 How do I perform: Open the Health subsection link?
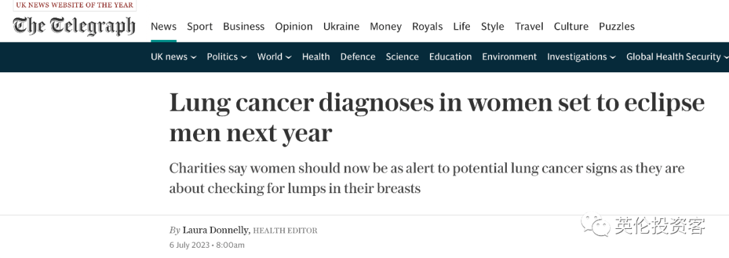316,57
